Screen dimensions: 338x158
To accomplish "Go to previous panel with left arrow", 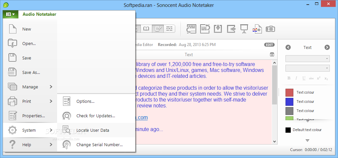I will pyautogui.click(x=288, y=48).
